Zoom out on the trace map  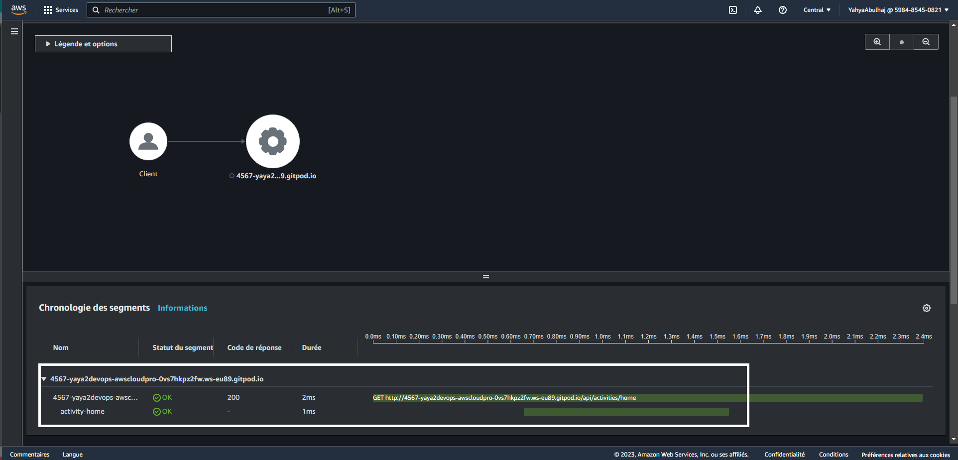click(926, 42)
